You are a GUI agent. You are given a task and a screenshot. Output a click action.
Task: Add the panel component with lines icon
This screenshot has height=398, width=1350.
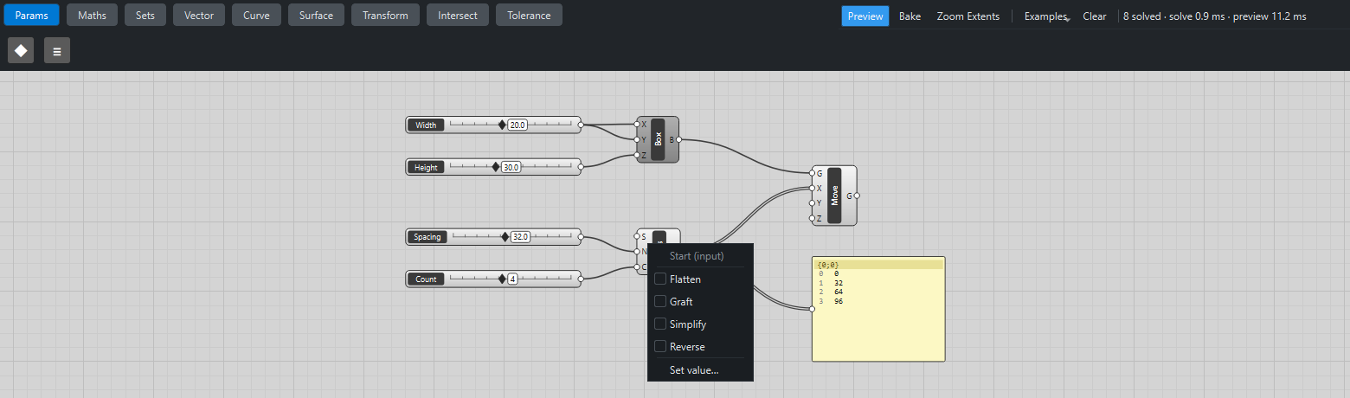tap(57, 51)
